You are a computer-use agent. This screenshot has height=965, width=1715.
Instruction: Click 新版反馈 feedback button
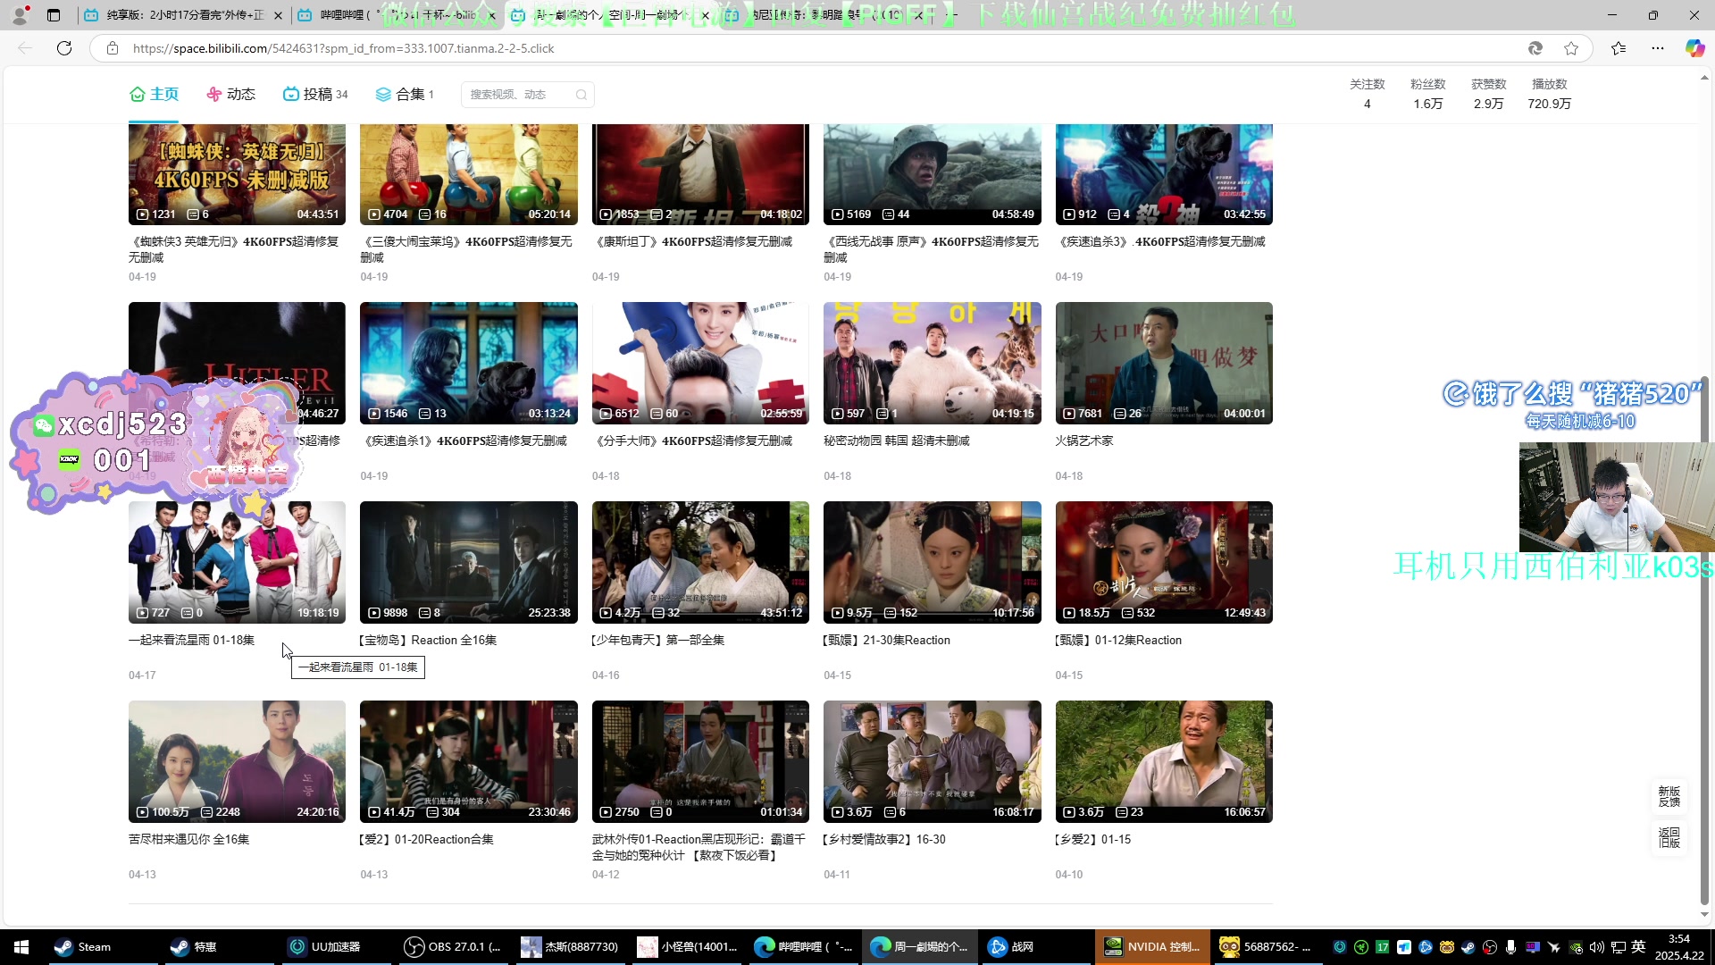click(x=1669, y=797)
